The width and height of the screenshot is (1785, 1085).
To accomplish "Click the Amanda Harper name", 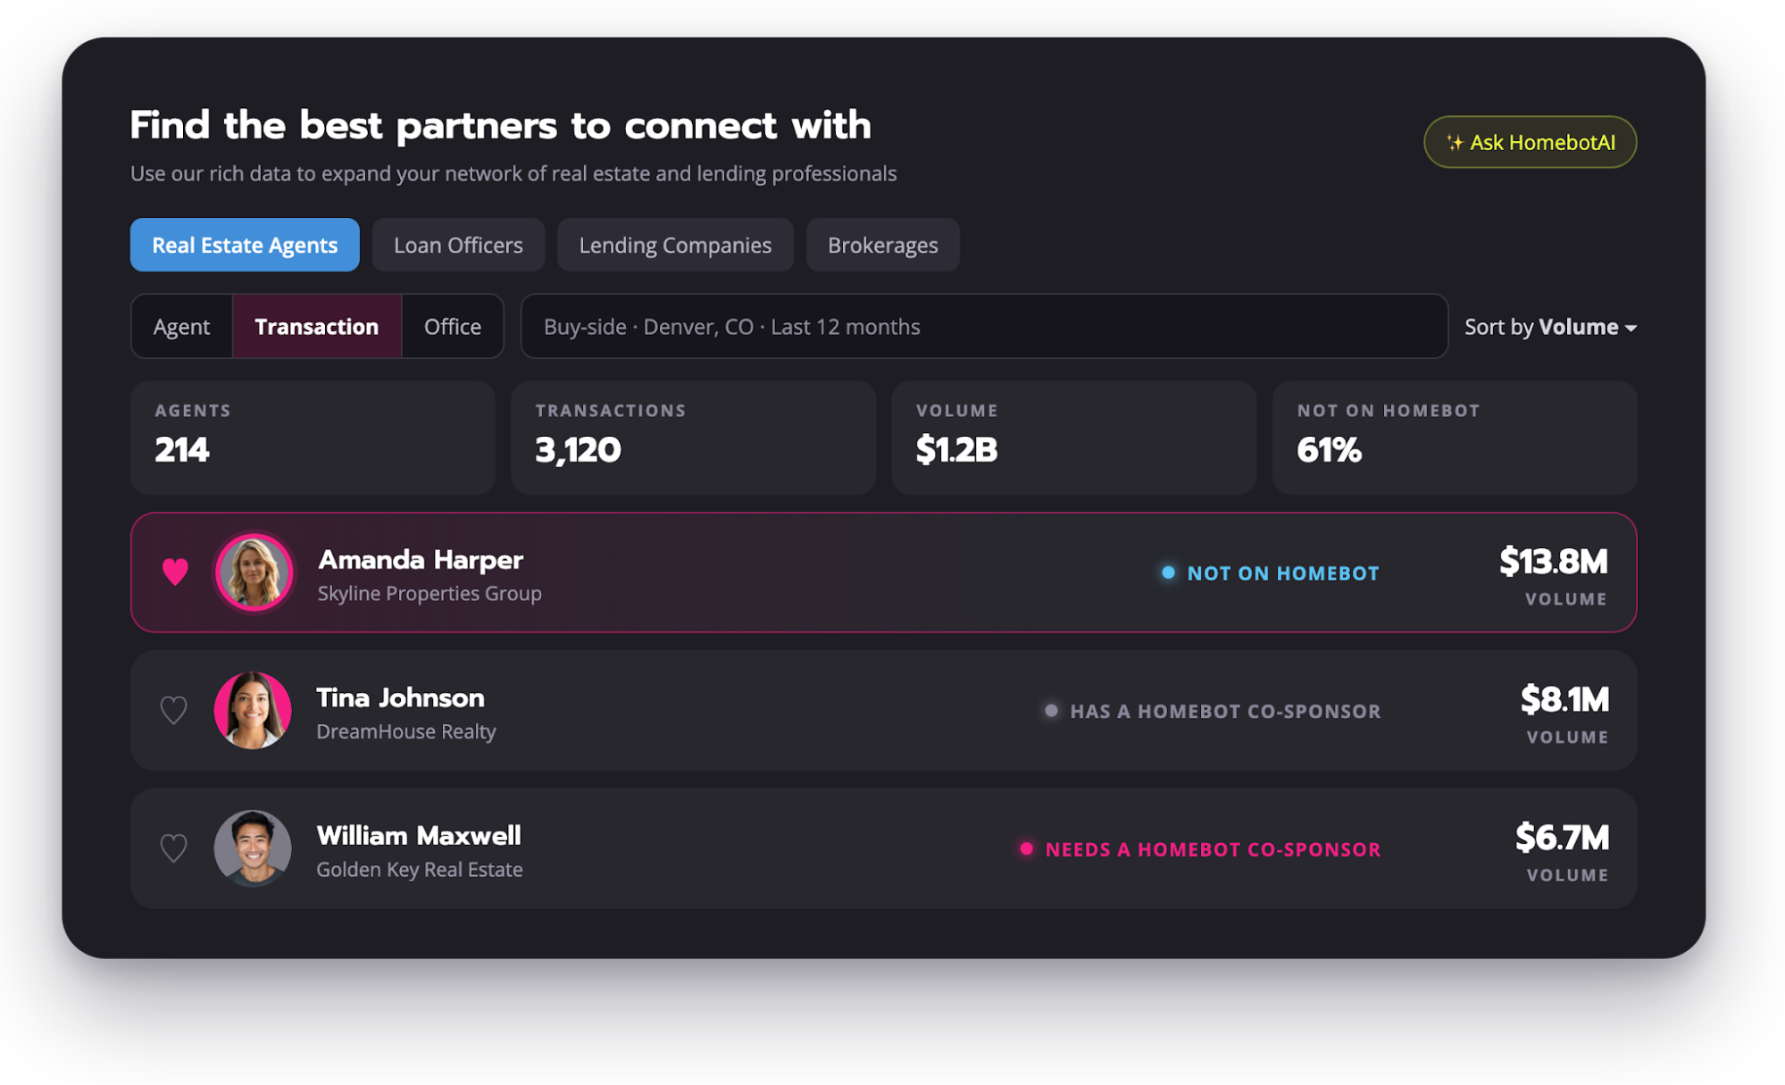I will [x=421, y=560].
